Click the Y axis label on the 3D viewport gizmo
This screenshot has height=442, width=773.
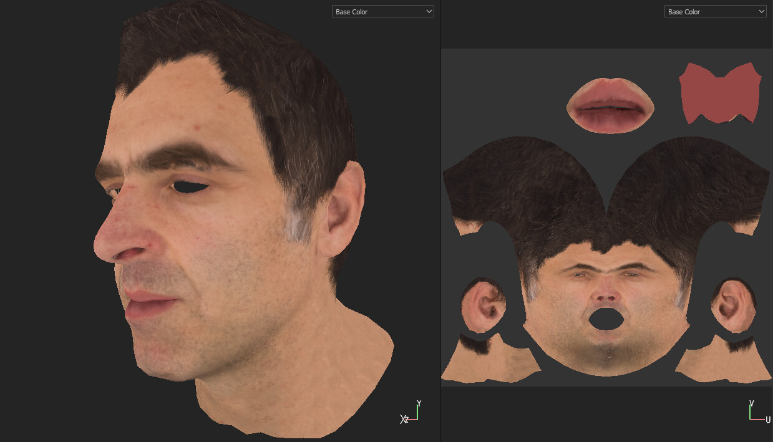(419, 401)
